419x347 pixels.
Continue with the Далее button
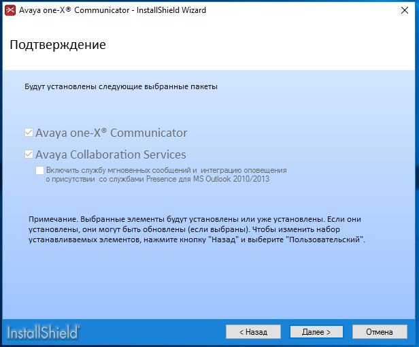click(x=316, y=332)
